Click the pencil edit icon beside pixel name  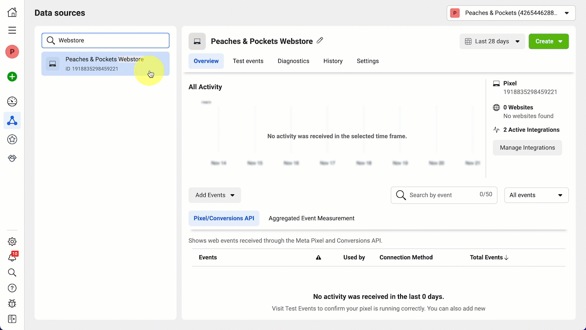(320, 40)
